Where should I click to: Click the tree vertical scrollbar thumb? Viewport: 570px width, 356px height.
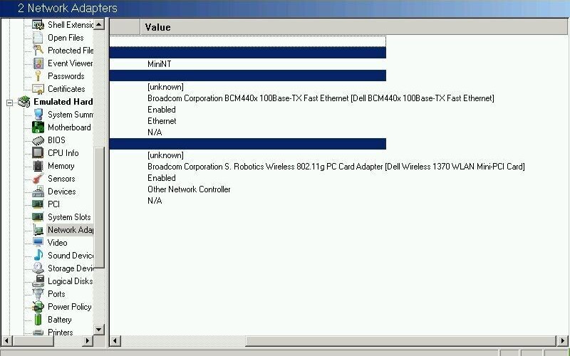pos(99,207)
